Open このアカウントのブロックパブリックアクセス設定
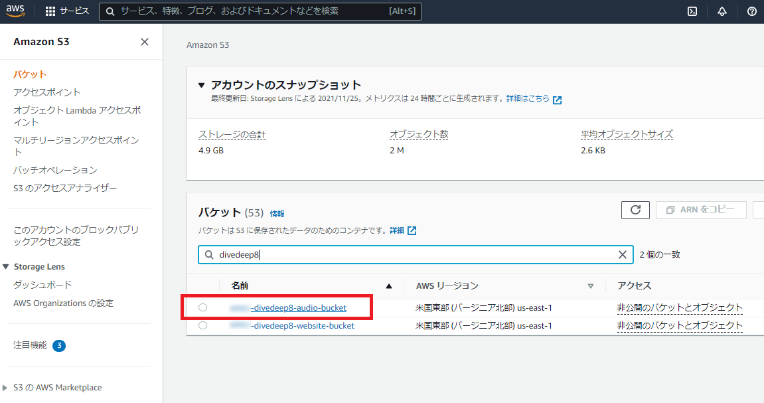Viewport: 764px width, 403px height. (x=76, y=236)
